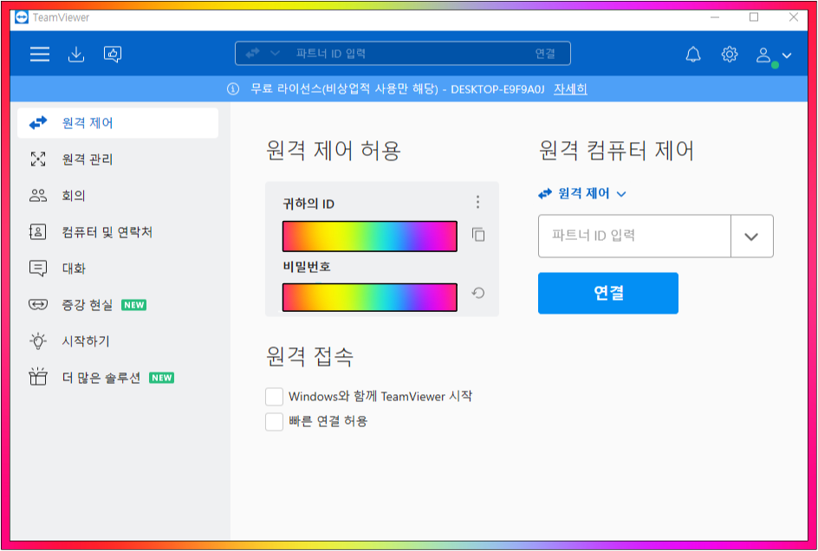This screenshot has height=551, width=818.
Task: Expand the account profile chevron
Action: (785, 54)
